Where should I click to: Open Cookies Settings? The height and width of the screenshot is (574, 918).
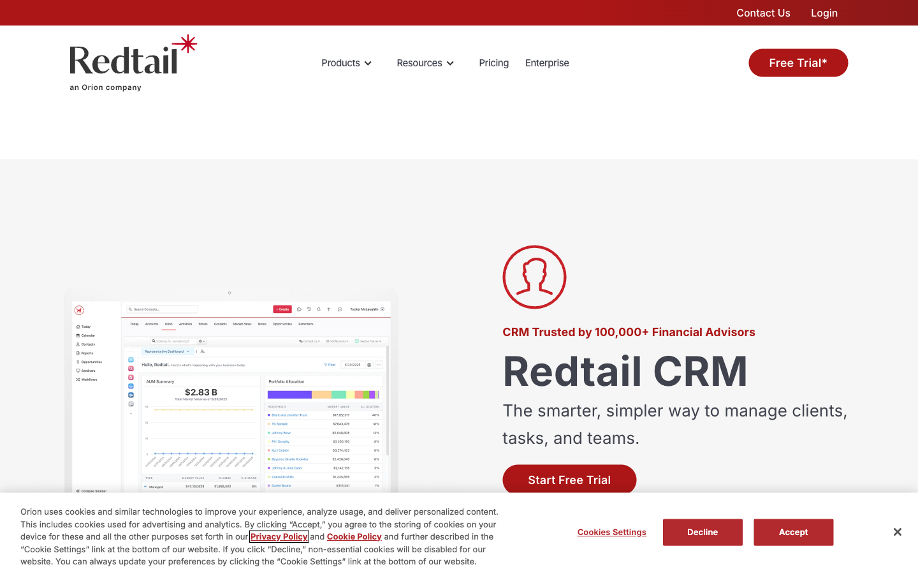[x=612, y=533]
